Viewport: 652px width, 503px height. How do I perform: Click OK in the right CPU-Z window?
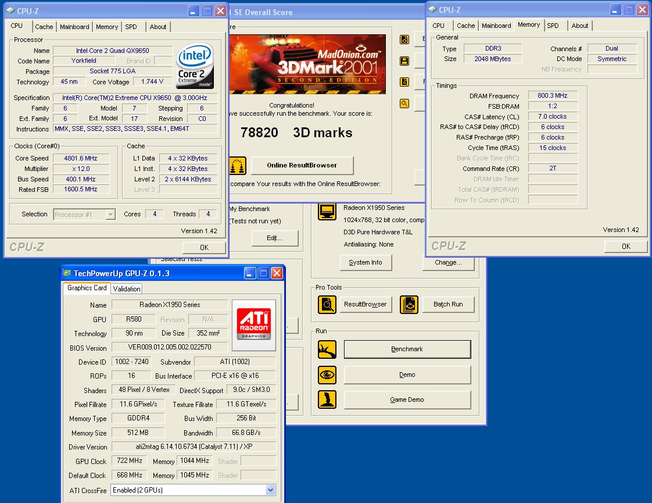click(626, 247)
